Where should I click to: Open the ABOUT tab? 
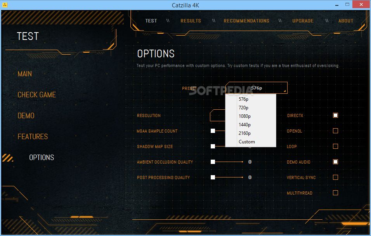346,21
